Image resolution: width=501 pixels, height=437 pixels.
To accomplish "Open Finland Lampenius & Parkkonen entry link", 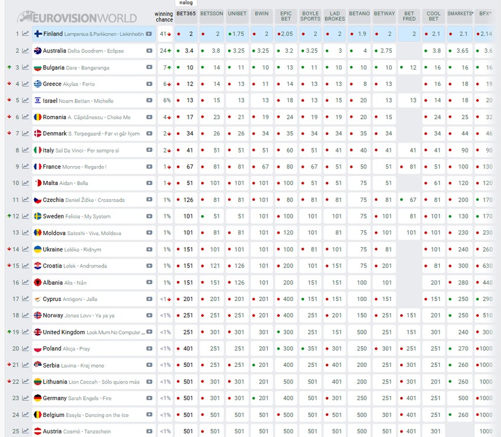I will [x=93, y=34].
